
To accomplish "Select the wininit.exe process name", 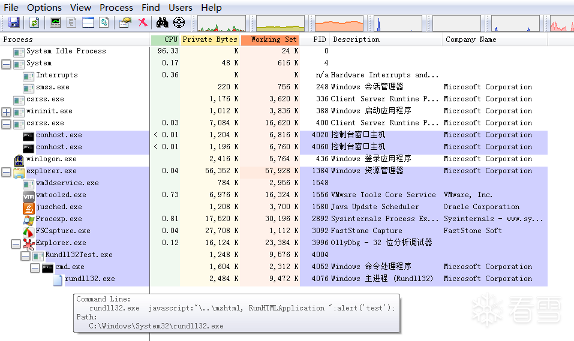I will click(x=49, y=111).
